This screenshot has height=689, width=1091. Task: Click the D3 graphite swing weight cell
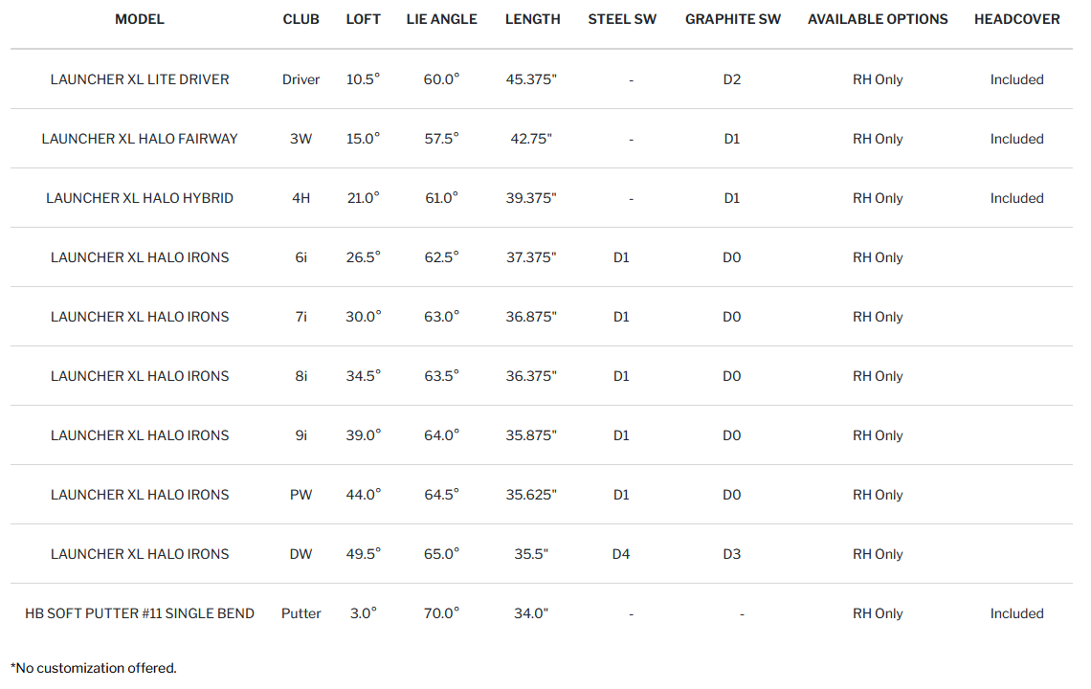[732, 554]
